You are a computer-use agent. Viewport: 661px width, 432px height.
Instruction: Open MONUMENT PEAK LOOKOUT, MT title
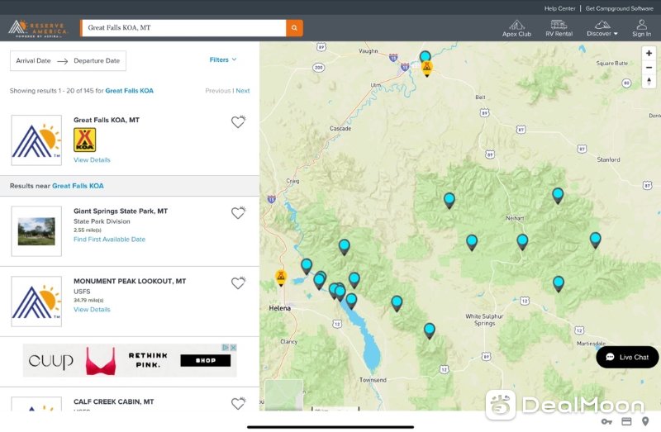pos(130,281)
